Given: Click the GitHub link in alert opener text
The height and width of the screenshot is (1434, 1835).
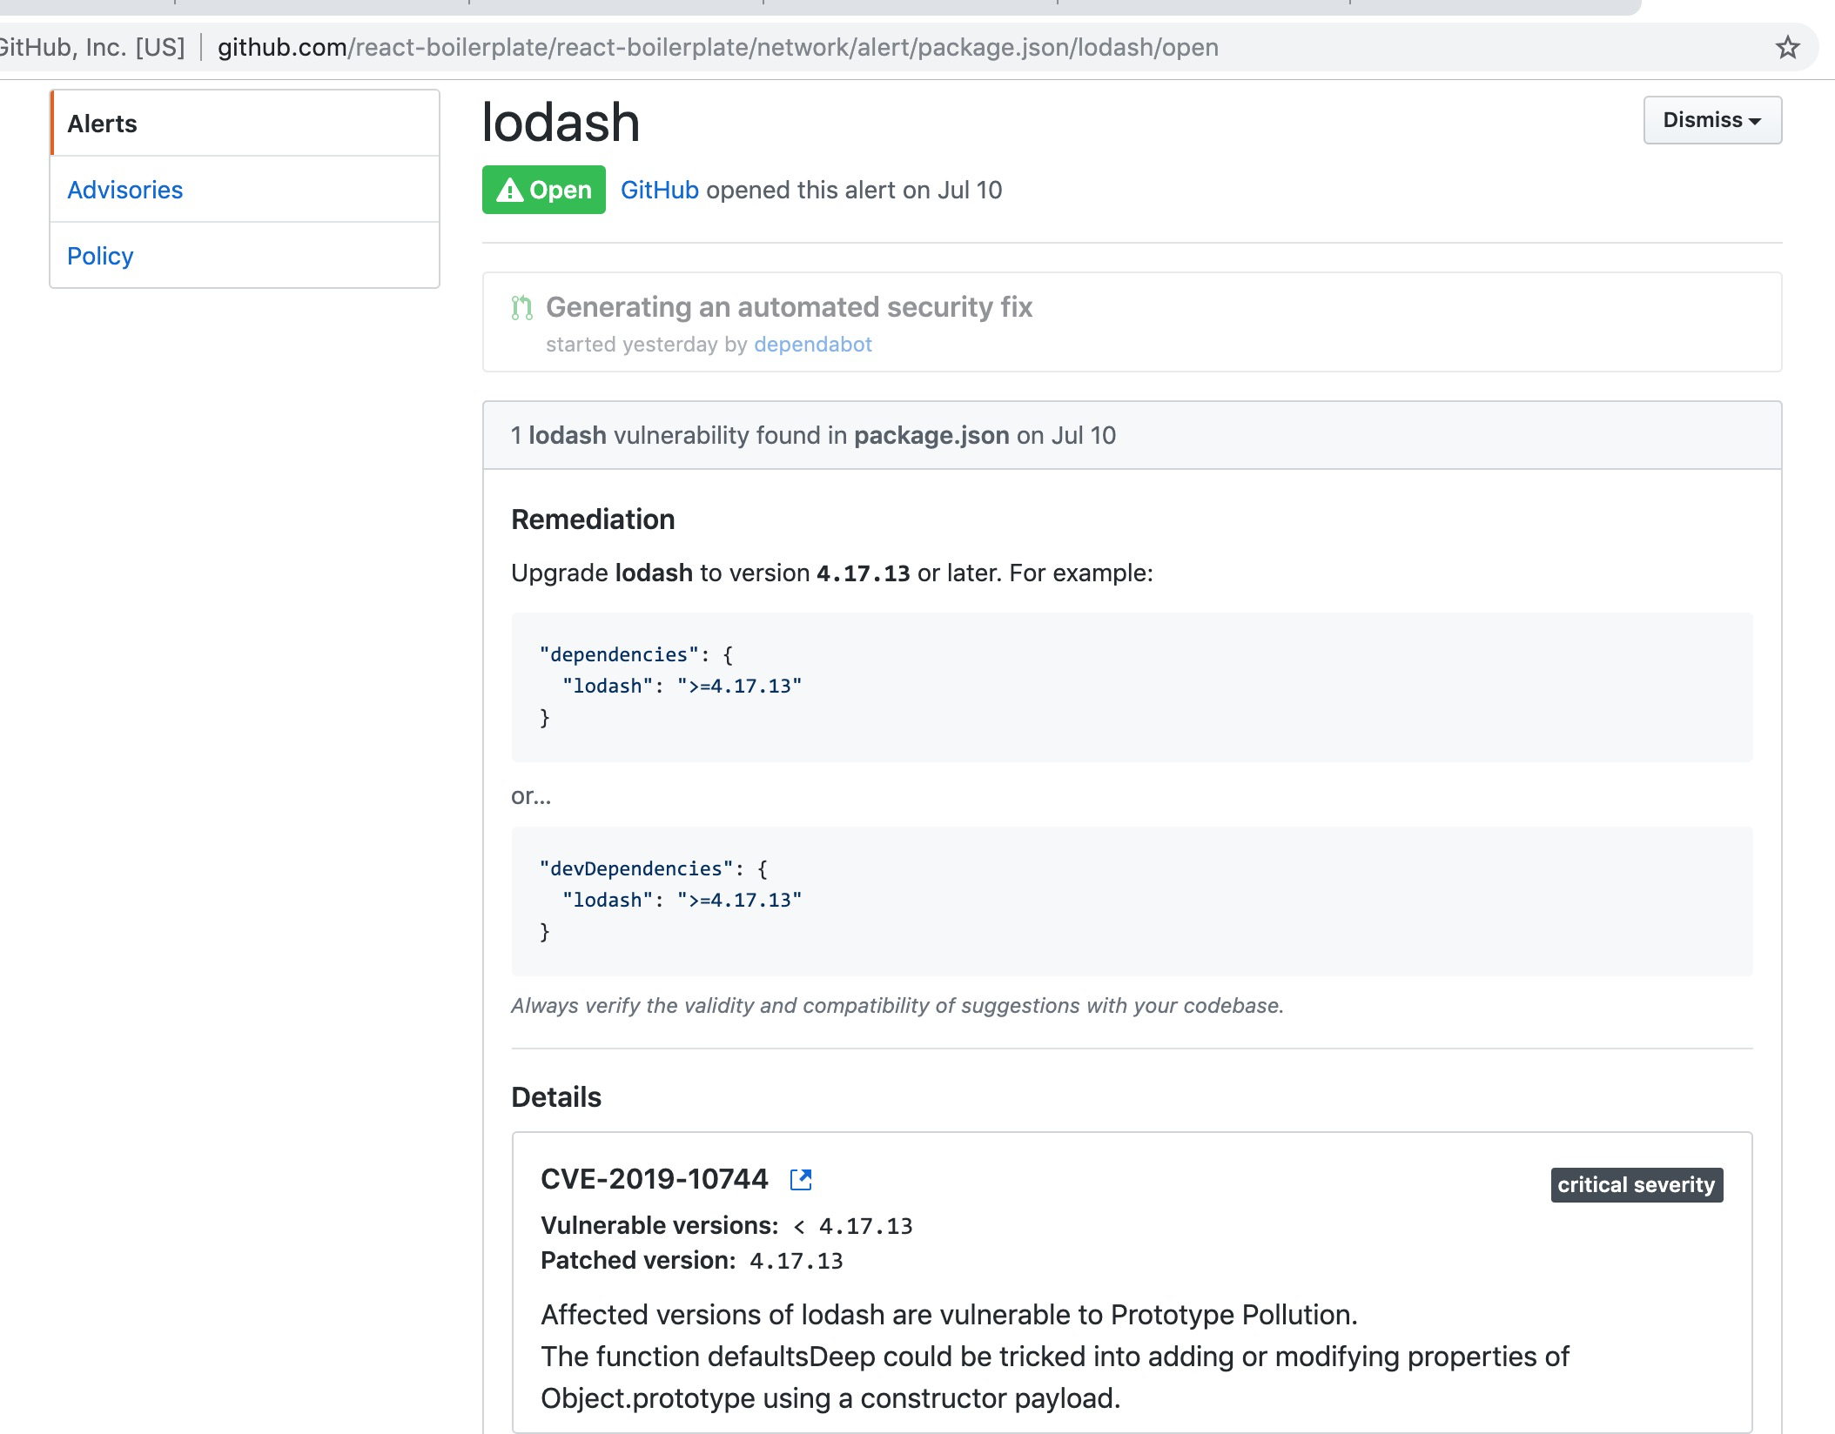Looking at the screenshot, I should click(659, 190).
